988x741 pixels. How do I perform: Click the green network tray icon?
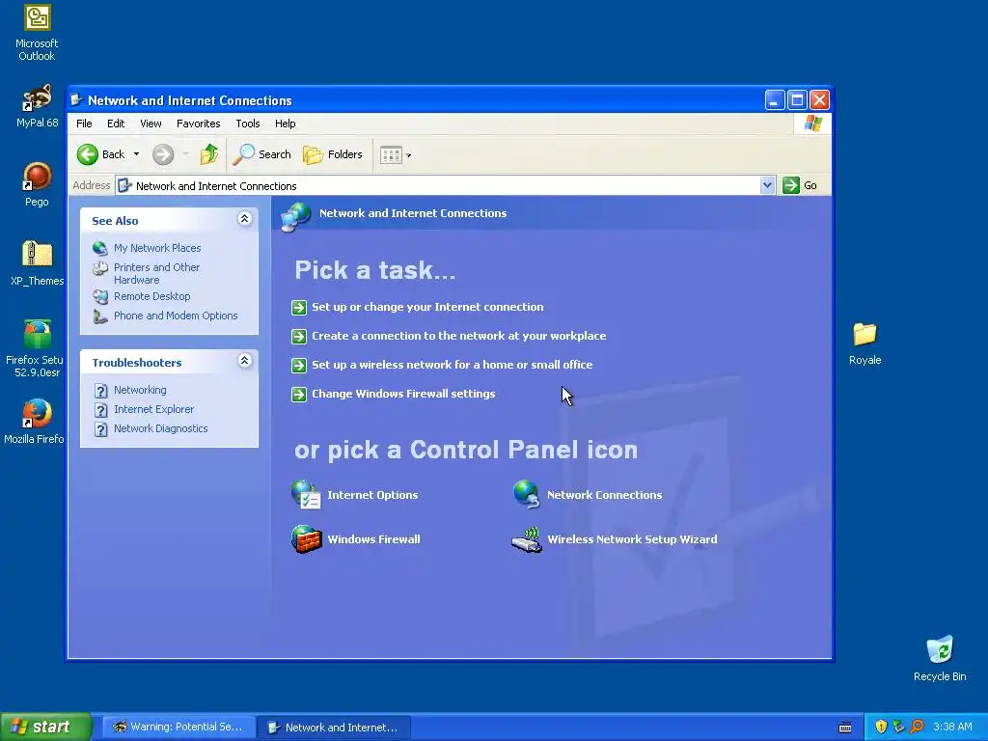click(x=898, y=727)
